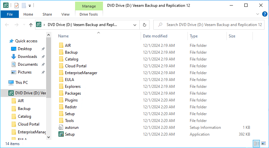Switch to the Home ribbon tab
This screenshot has width=269, height=148.
pos(28,14)
